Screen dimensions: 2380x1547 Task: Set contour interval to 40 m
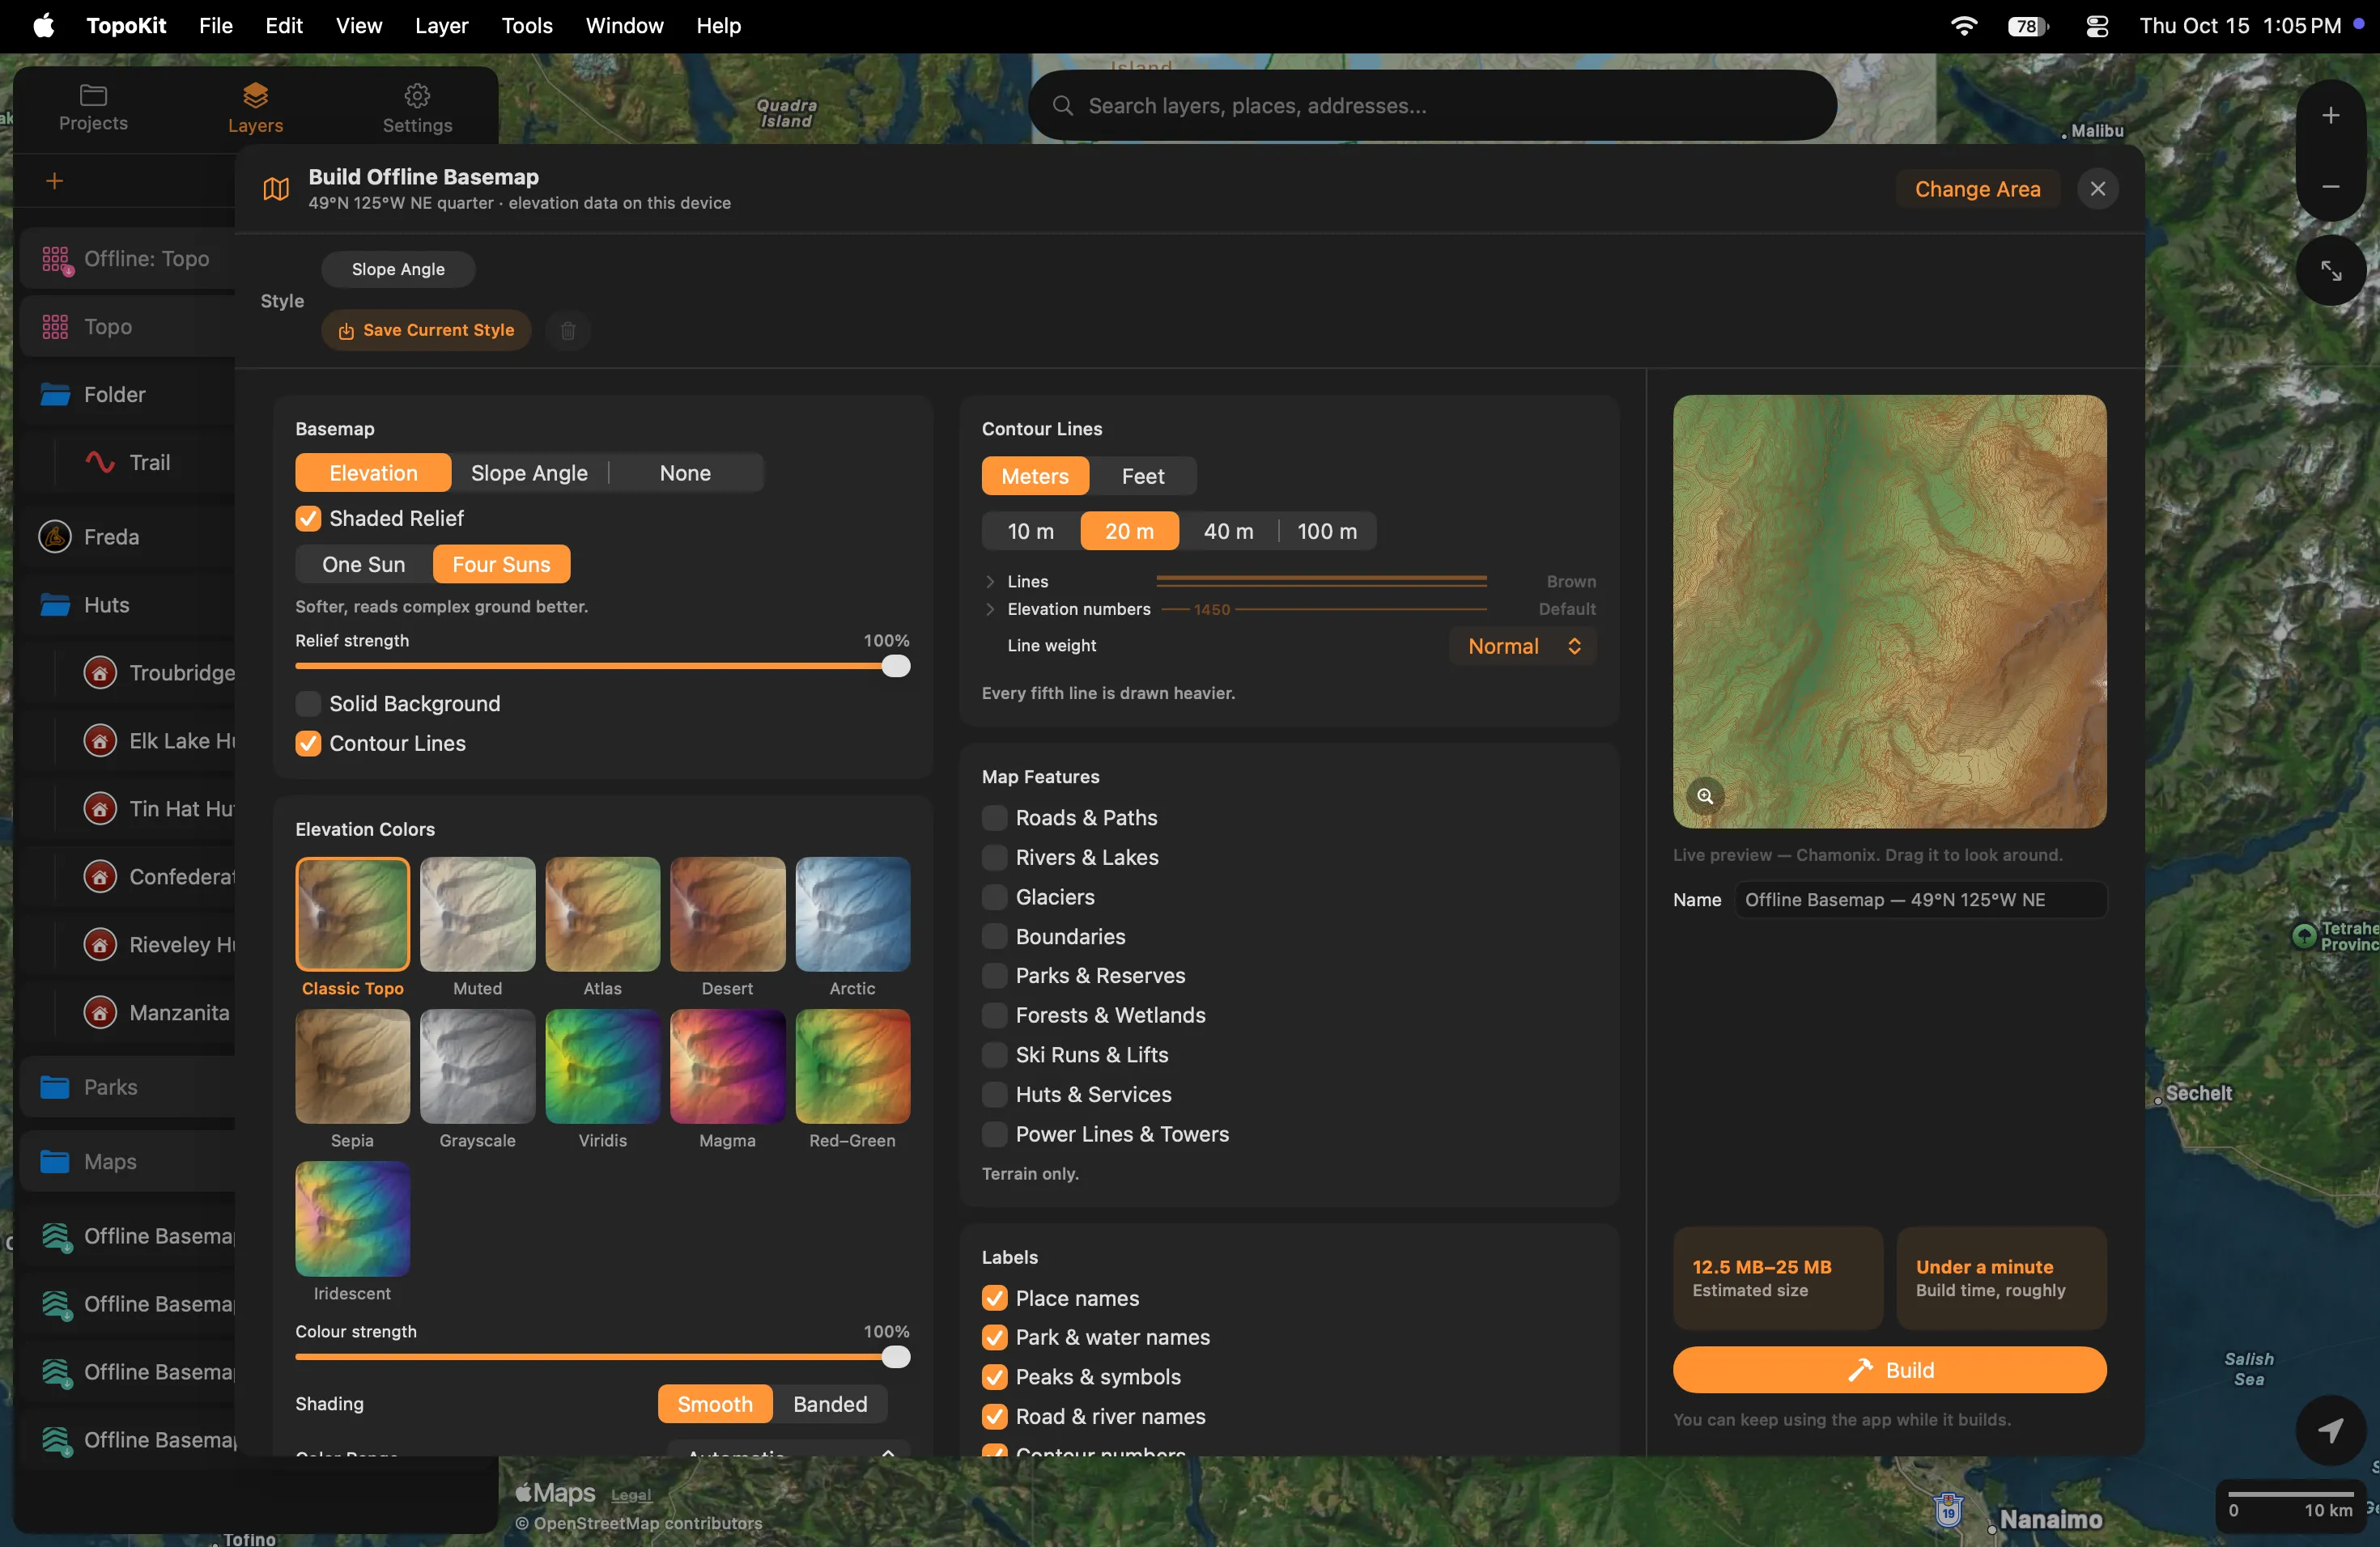(x=1228, y=532)
